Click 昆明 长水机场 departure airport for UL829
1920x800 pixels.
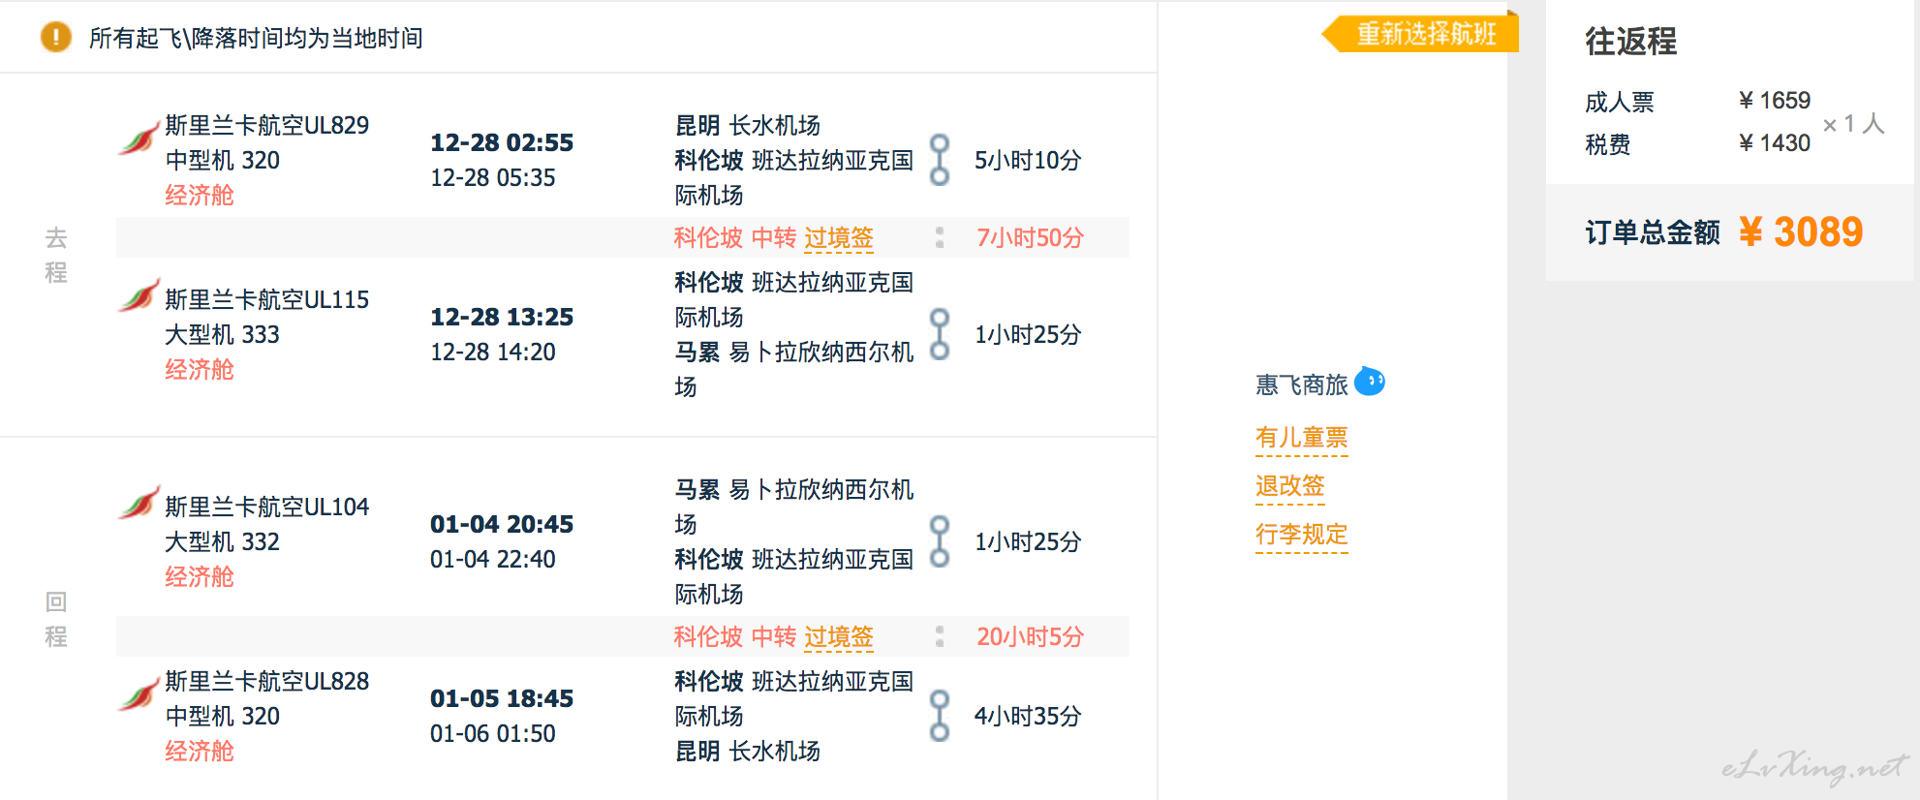tap(747, 125)
